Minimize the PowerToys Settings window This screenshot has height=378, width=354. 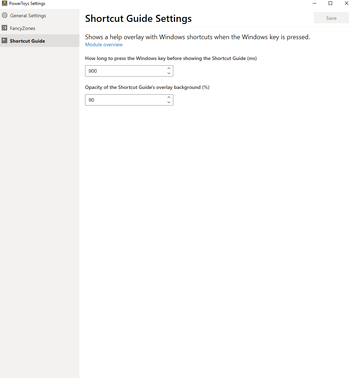point(314,4)
